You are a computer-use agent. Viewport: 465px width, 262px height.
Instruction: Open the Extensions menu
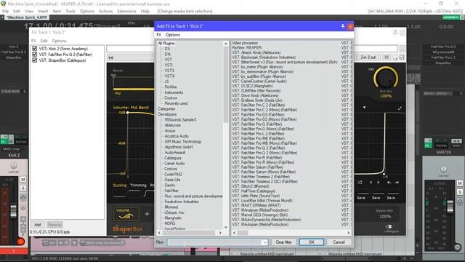pyautogui.click(x=126, y=12)
